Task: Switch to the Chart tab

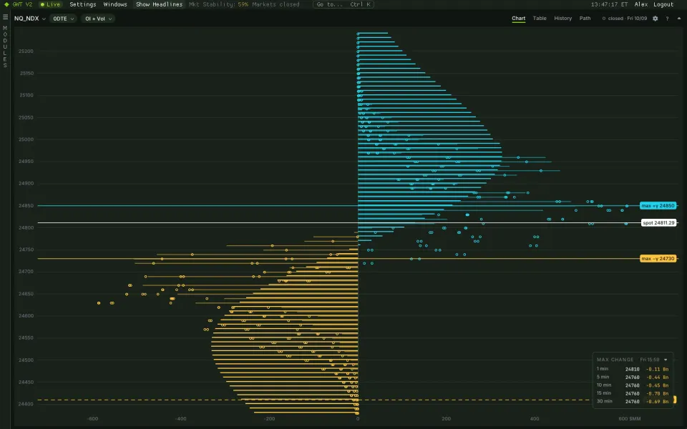Action: 518,19
